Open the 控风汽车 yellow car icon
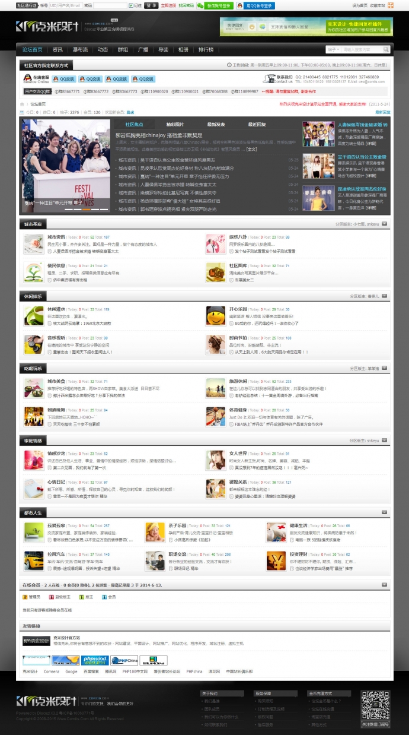409x735 pixels. [x=33, y=560]
